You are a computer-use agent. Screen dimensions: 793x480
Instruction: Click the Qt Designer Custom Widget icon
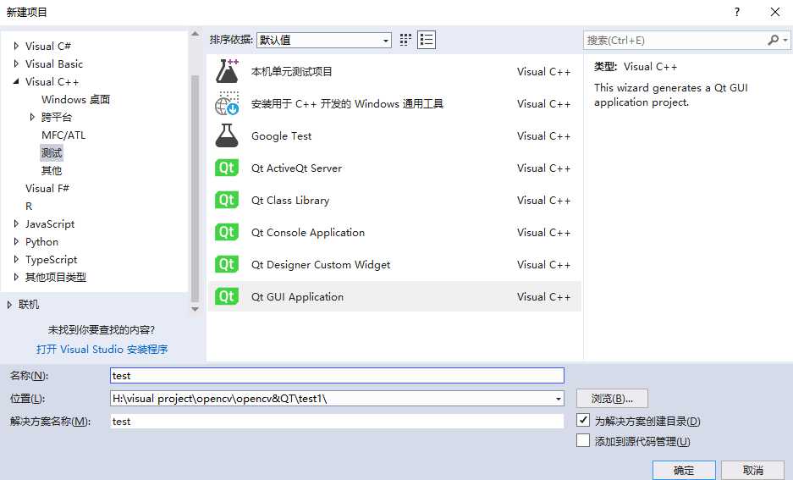227,264
